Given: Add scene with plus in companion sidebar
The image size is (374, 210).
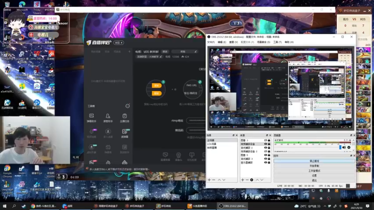Looking at the screenshot, I should click(x=129, y=52).
